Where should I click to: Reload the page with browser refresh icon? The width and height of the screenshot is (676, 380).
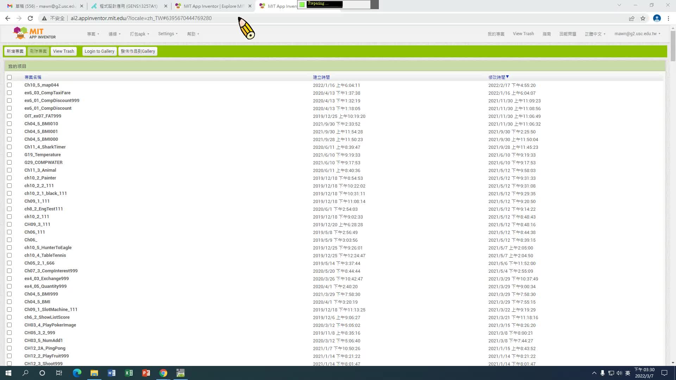[30, 18]
